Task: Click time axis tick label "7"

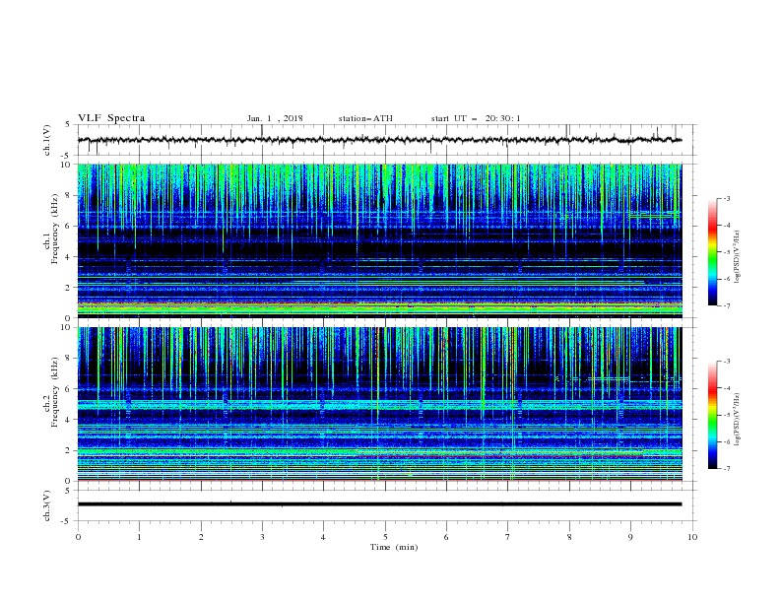Action: pyautogui.click(x=508, y=537)
